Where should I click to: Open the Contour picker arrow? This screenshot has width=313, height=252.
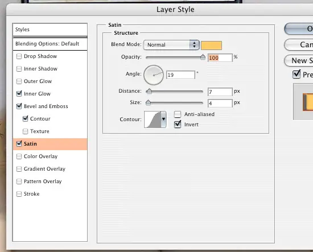click(163, 119)
